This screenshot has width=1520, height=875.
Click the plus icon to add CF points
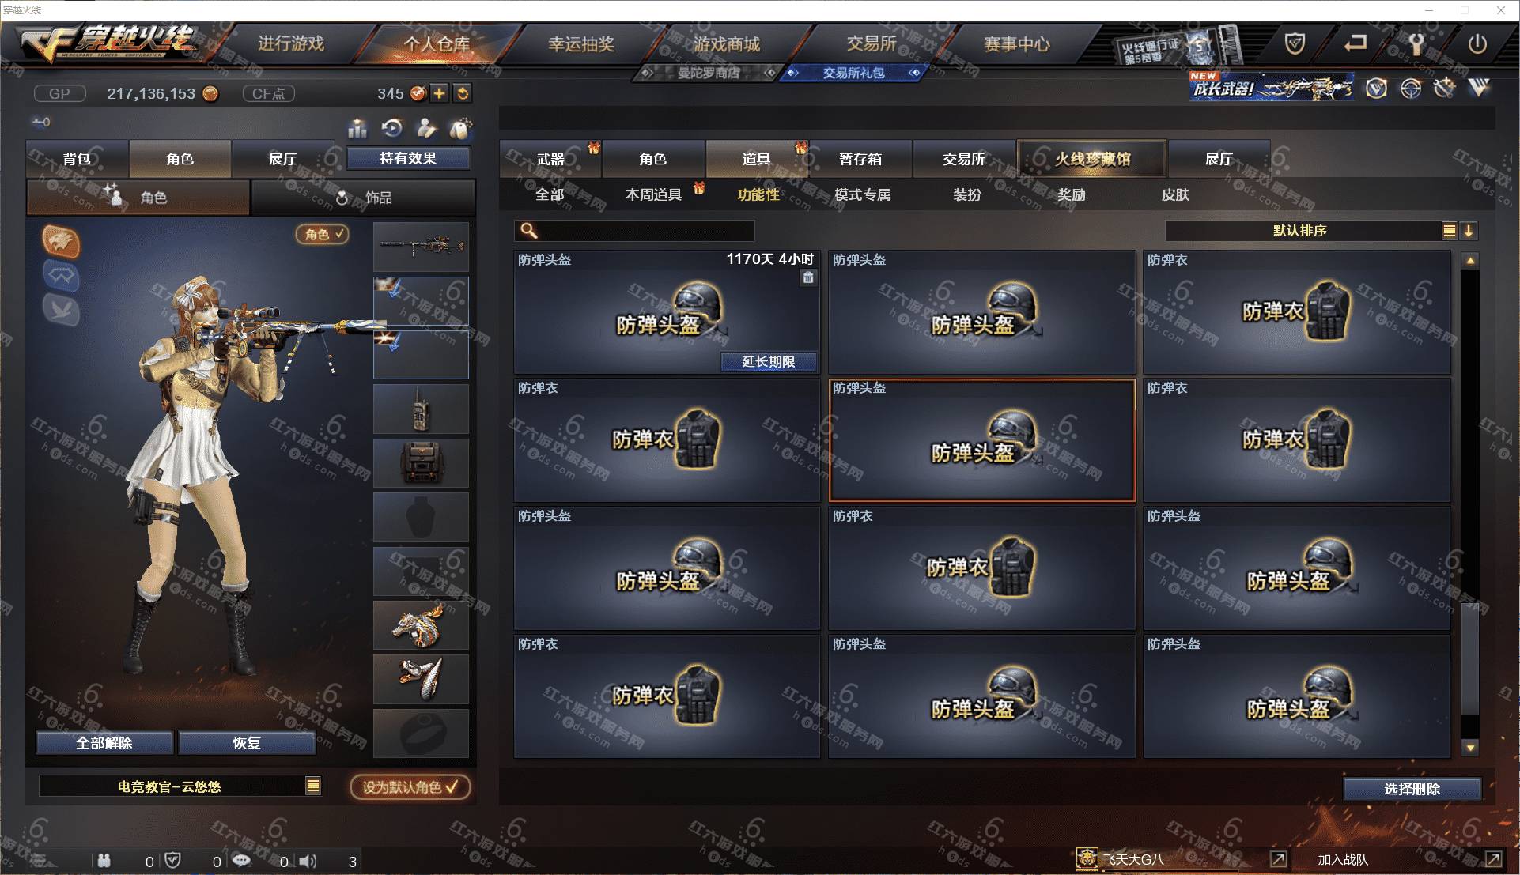coord(440,93)
